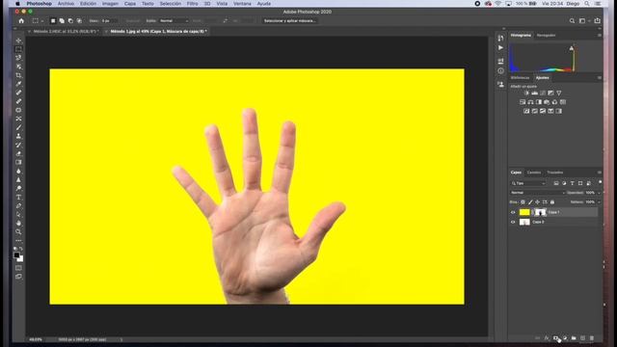
Task: Open the layer filter Tipo dropdown
Action: [528, 183]
